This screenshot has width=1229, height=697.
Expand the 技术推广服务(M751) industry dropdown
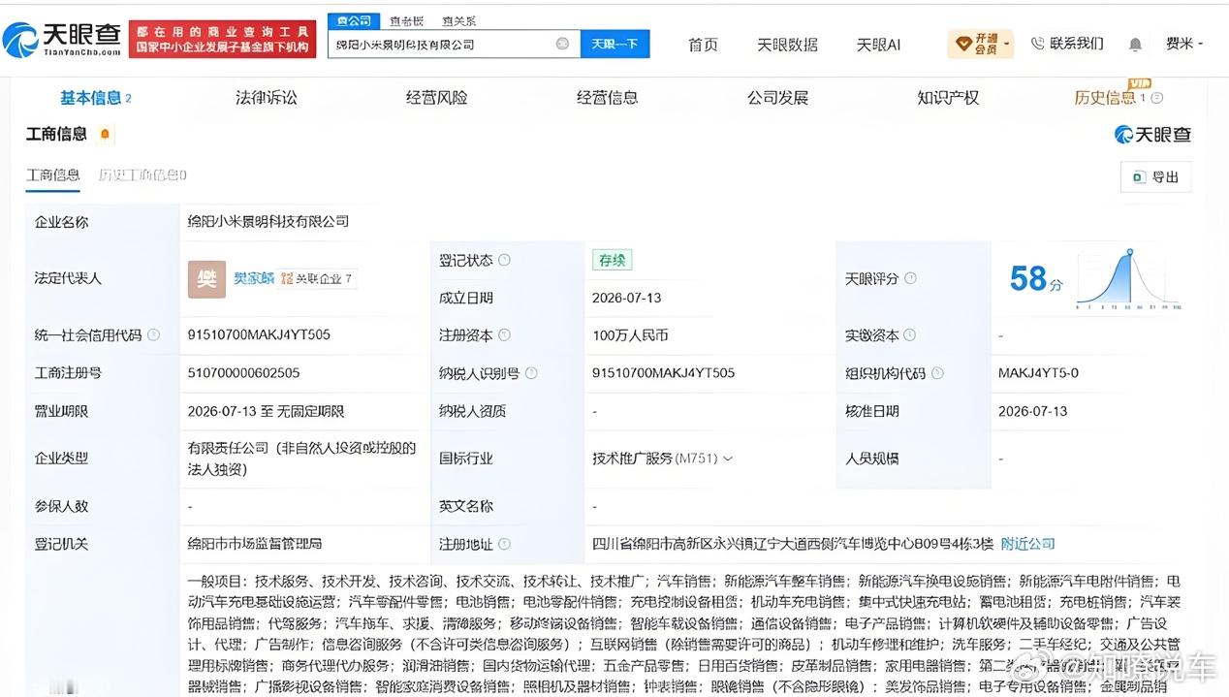(728, 458)
